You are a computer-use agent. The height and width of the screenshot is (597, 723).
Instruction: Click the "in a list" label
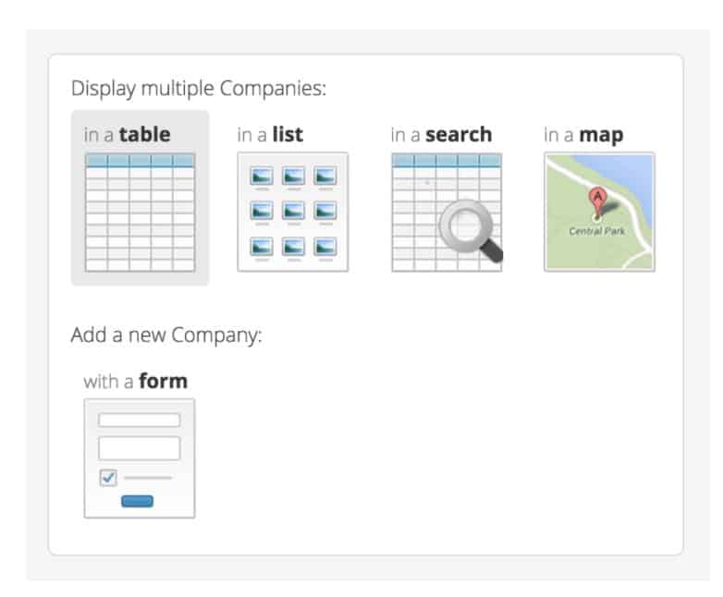click(x=270, y=135)
